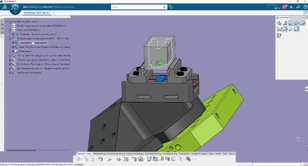Open the Prismatic Machining tab
308x166 pixels.
click(116, 154)
